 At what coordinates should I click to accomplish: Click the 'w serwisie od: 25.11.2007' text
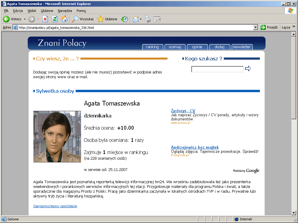[106, 170]
